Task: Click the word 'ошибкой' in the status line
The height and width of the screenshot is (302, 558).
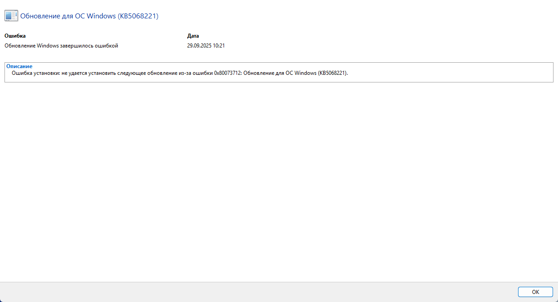Action: click(x=108, y=46)
